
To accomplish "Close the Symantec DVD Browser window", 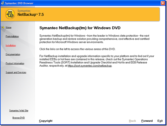I will (x=163, y=3).
